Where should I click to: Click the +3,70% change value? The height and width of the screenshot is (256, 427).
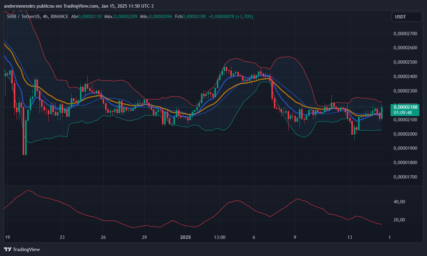(244, 17)
